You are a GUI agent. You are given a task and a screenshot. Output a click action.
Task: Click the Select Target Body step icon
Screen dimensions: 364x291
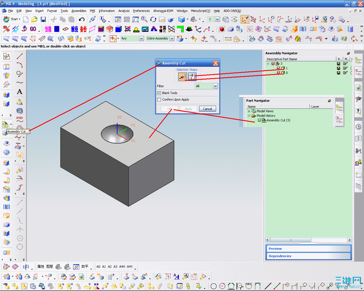click(182, 76)
